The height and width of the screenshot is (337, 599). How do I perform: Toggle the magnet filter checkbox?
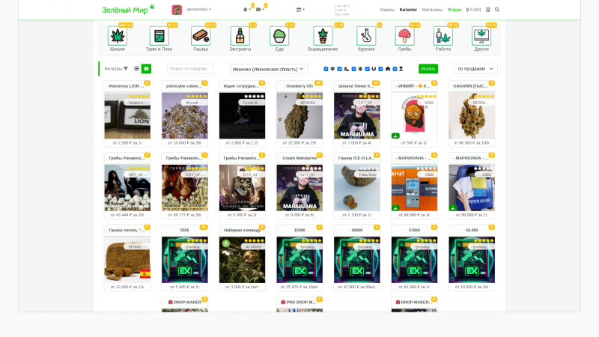click(367, 69)
